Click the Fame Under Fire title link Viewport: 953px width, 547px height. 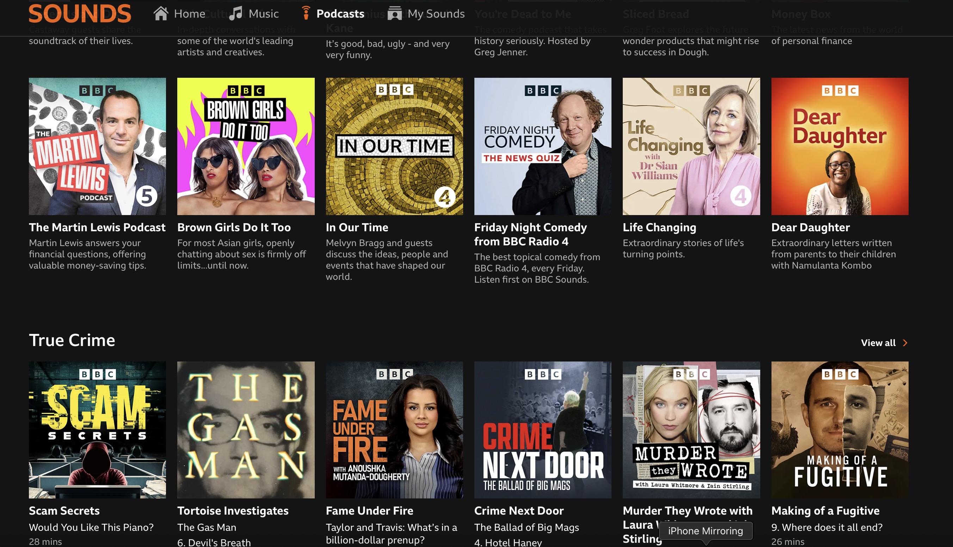(369, 510)
